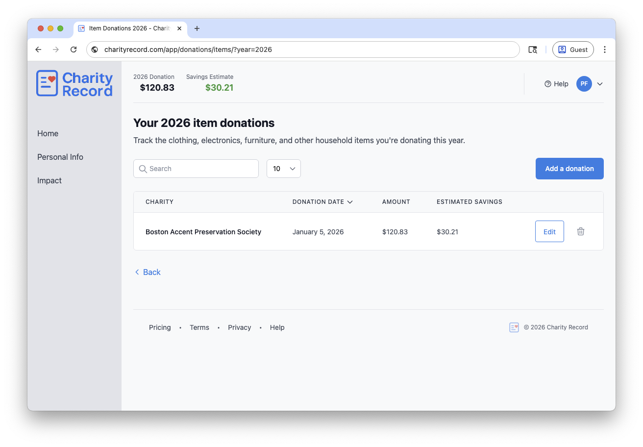Click the browser search-tabs icon

pos(532,50)
